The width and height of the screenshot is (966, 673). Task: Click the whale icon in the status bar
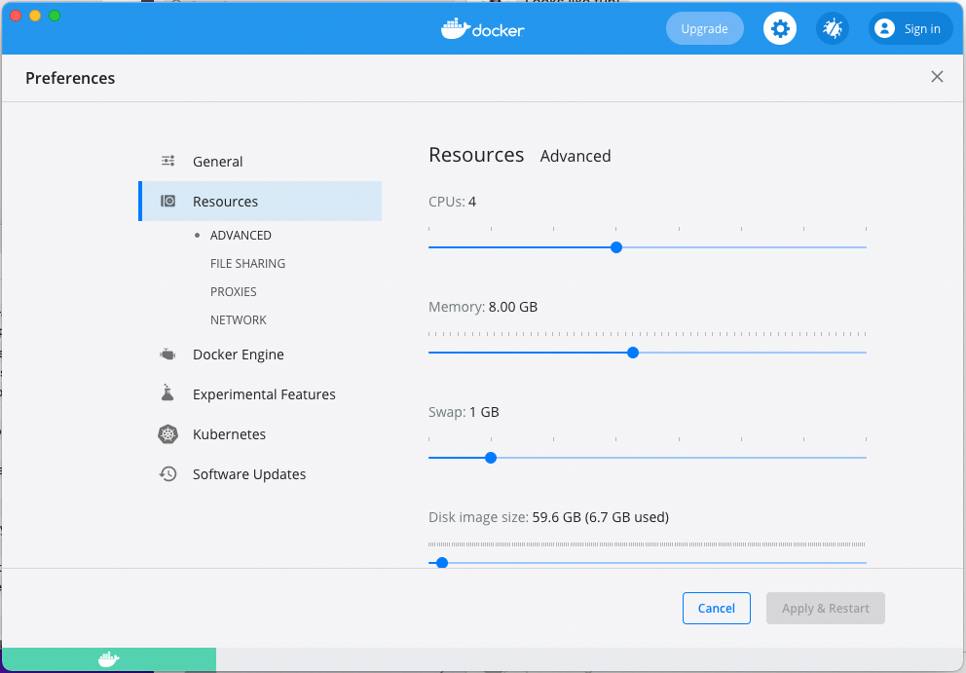[109, 660]
